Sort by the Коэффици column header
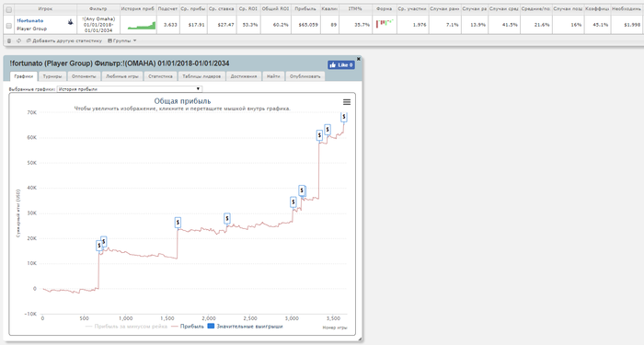The width and height of the screenshot is (644, 345). coord(597,8)
